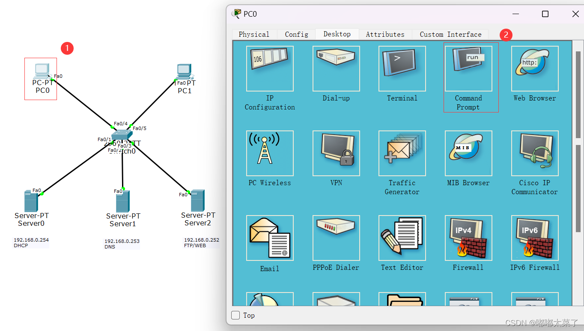Maximize the PC0 window

pos(545,14)
